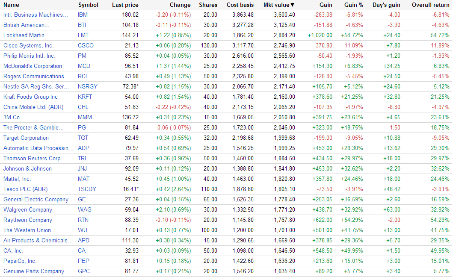Screen dimensions: 456x277
Task: Click the PM ticker symbol
Action: (x=82, y=56)
